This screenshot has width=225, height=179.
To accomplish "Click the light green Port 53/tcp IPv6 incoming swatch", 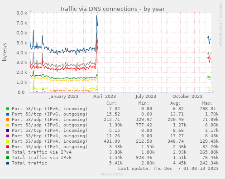I will click(x=8, y=109).
